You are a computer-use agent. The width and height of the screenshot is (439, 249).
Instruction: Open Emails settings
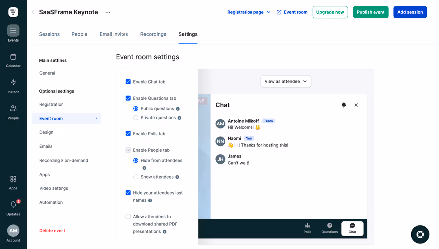click(46, 146)
